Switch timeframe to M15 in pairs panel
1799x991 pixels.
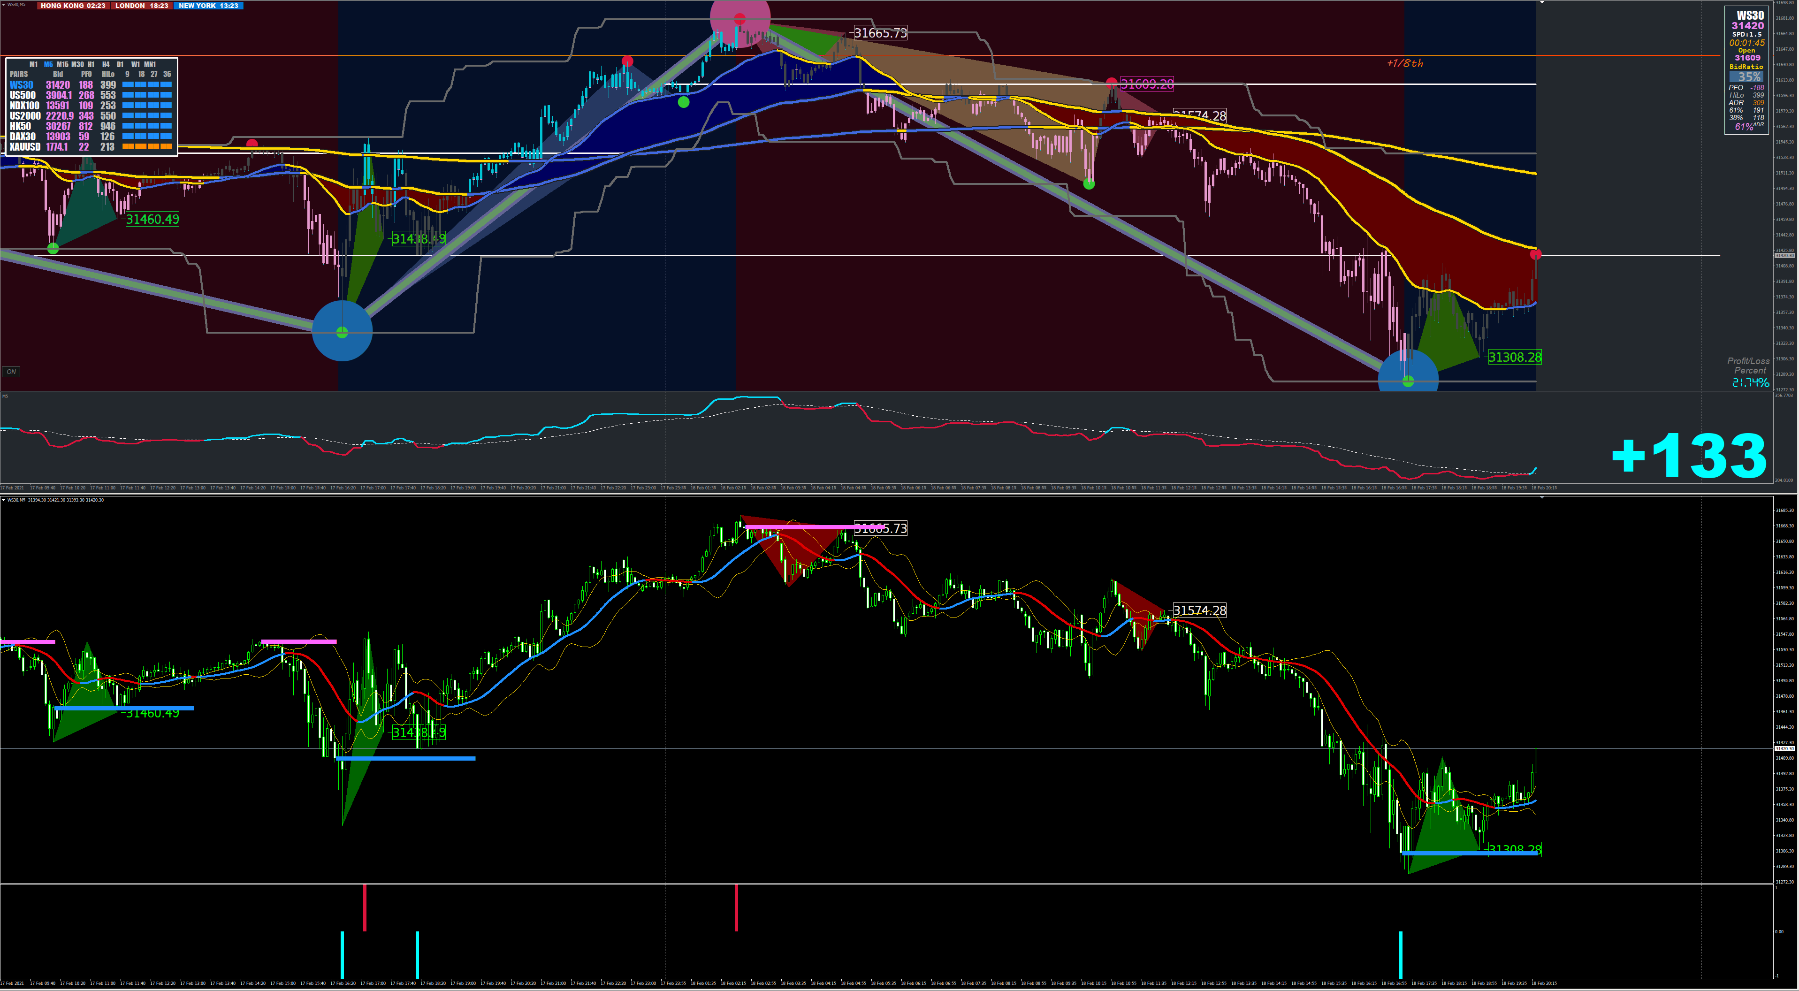(62, 64)
